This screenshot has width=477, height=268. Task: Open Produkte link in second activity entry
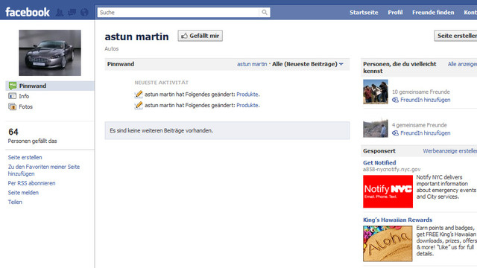(247, 105)
